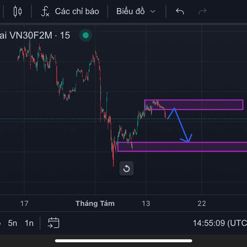Select the upper purple resistance rectangle
Viewport: 247px width, 247px height.
[x=194, y=105]
